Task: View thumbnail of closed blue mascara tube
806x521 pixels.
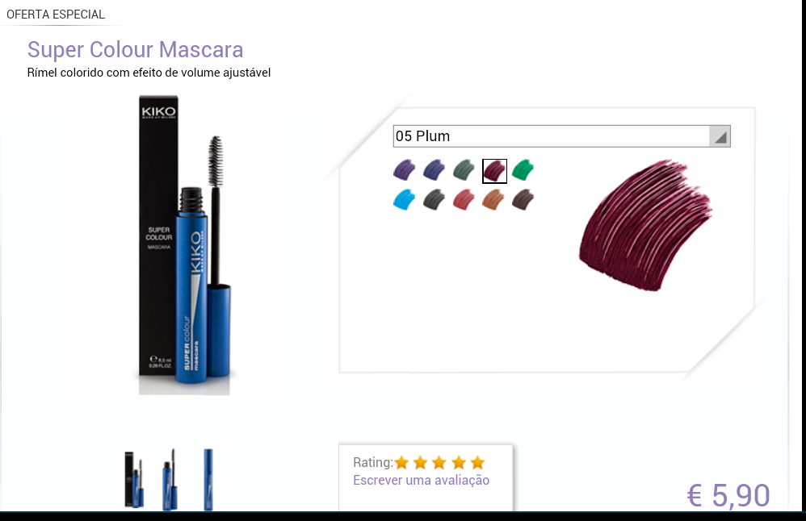Action: pos(208,480)
